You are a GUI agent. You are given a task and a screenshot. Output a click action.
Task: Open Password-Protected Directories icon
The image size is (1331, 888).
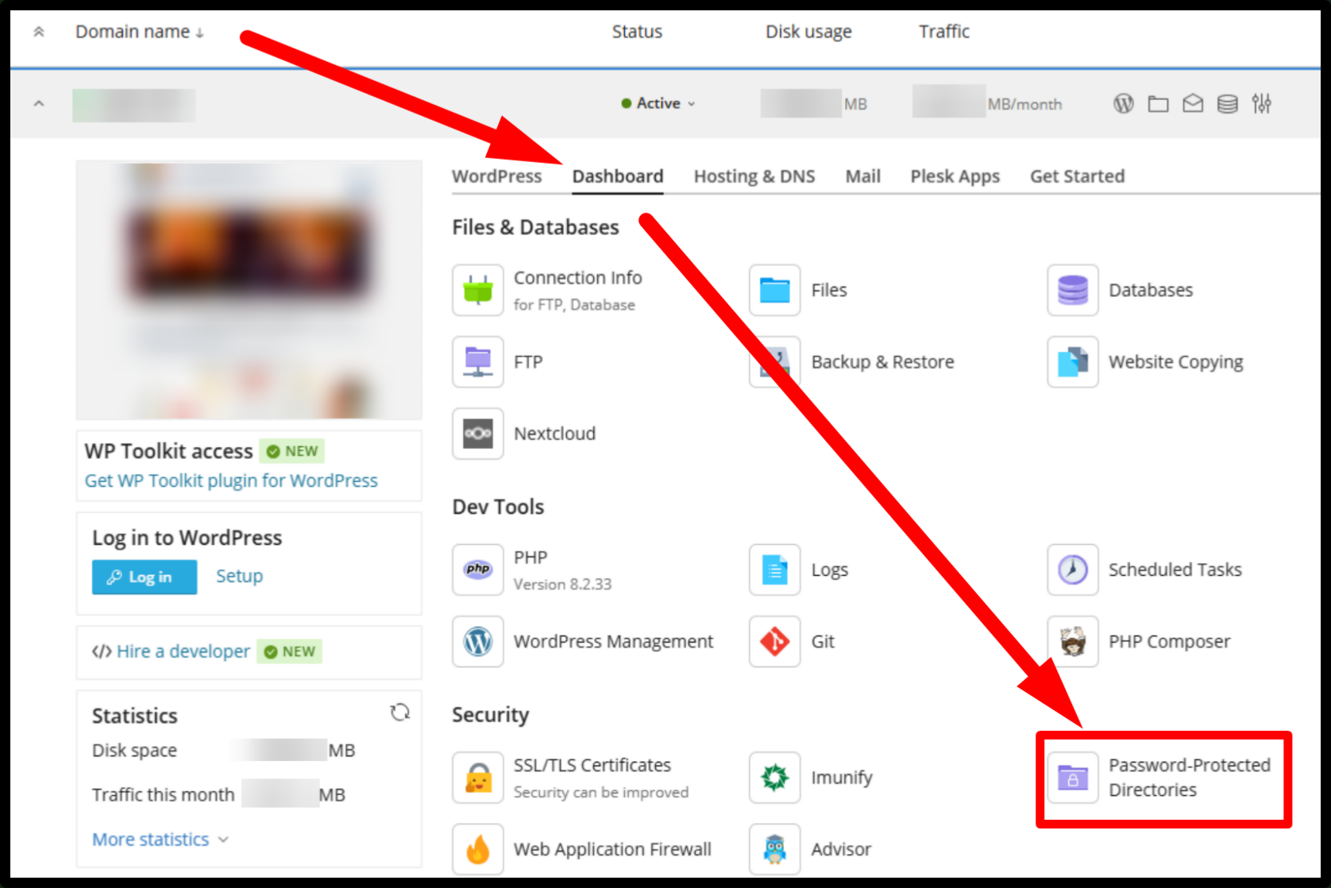pos(1072,778)
